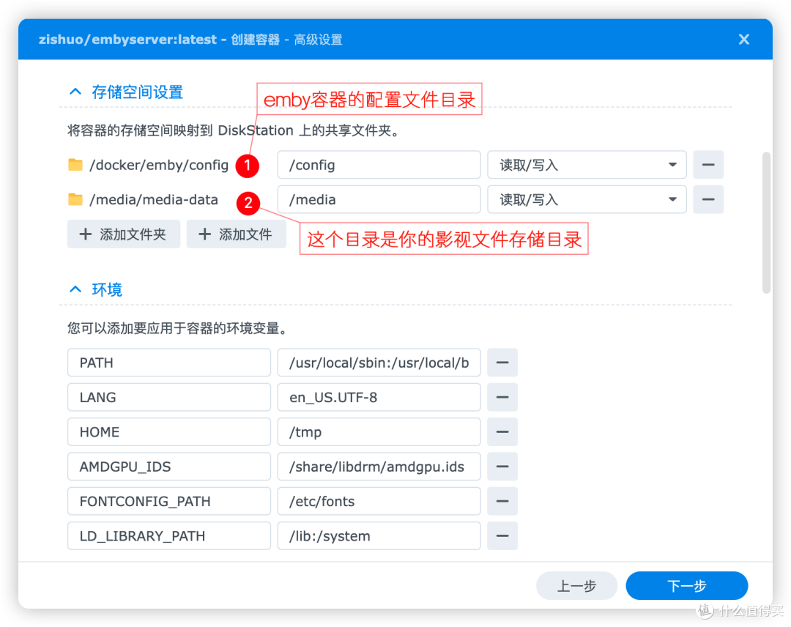Remove the /config volume mapping
Image resolution: width=791 pixels, height=627 pixels.
tap(708, 165)
